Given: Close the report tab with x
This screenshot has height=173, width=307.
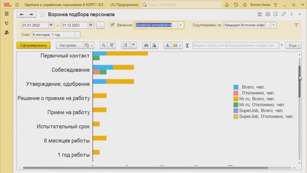Looking at the screenshot, I should 299,14.
